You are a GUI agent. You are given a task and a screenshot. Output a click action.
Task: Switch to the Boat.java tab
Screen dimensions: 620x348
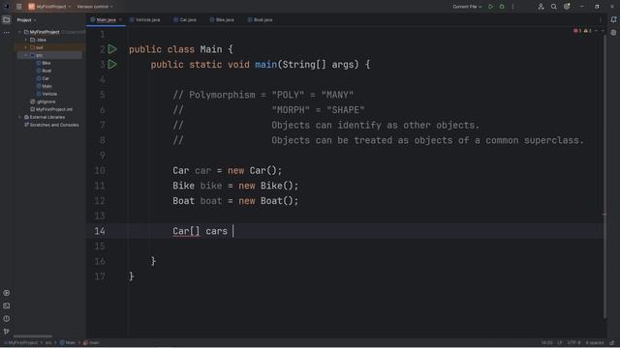(260, 19)
